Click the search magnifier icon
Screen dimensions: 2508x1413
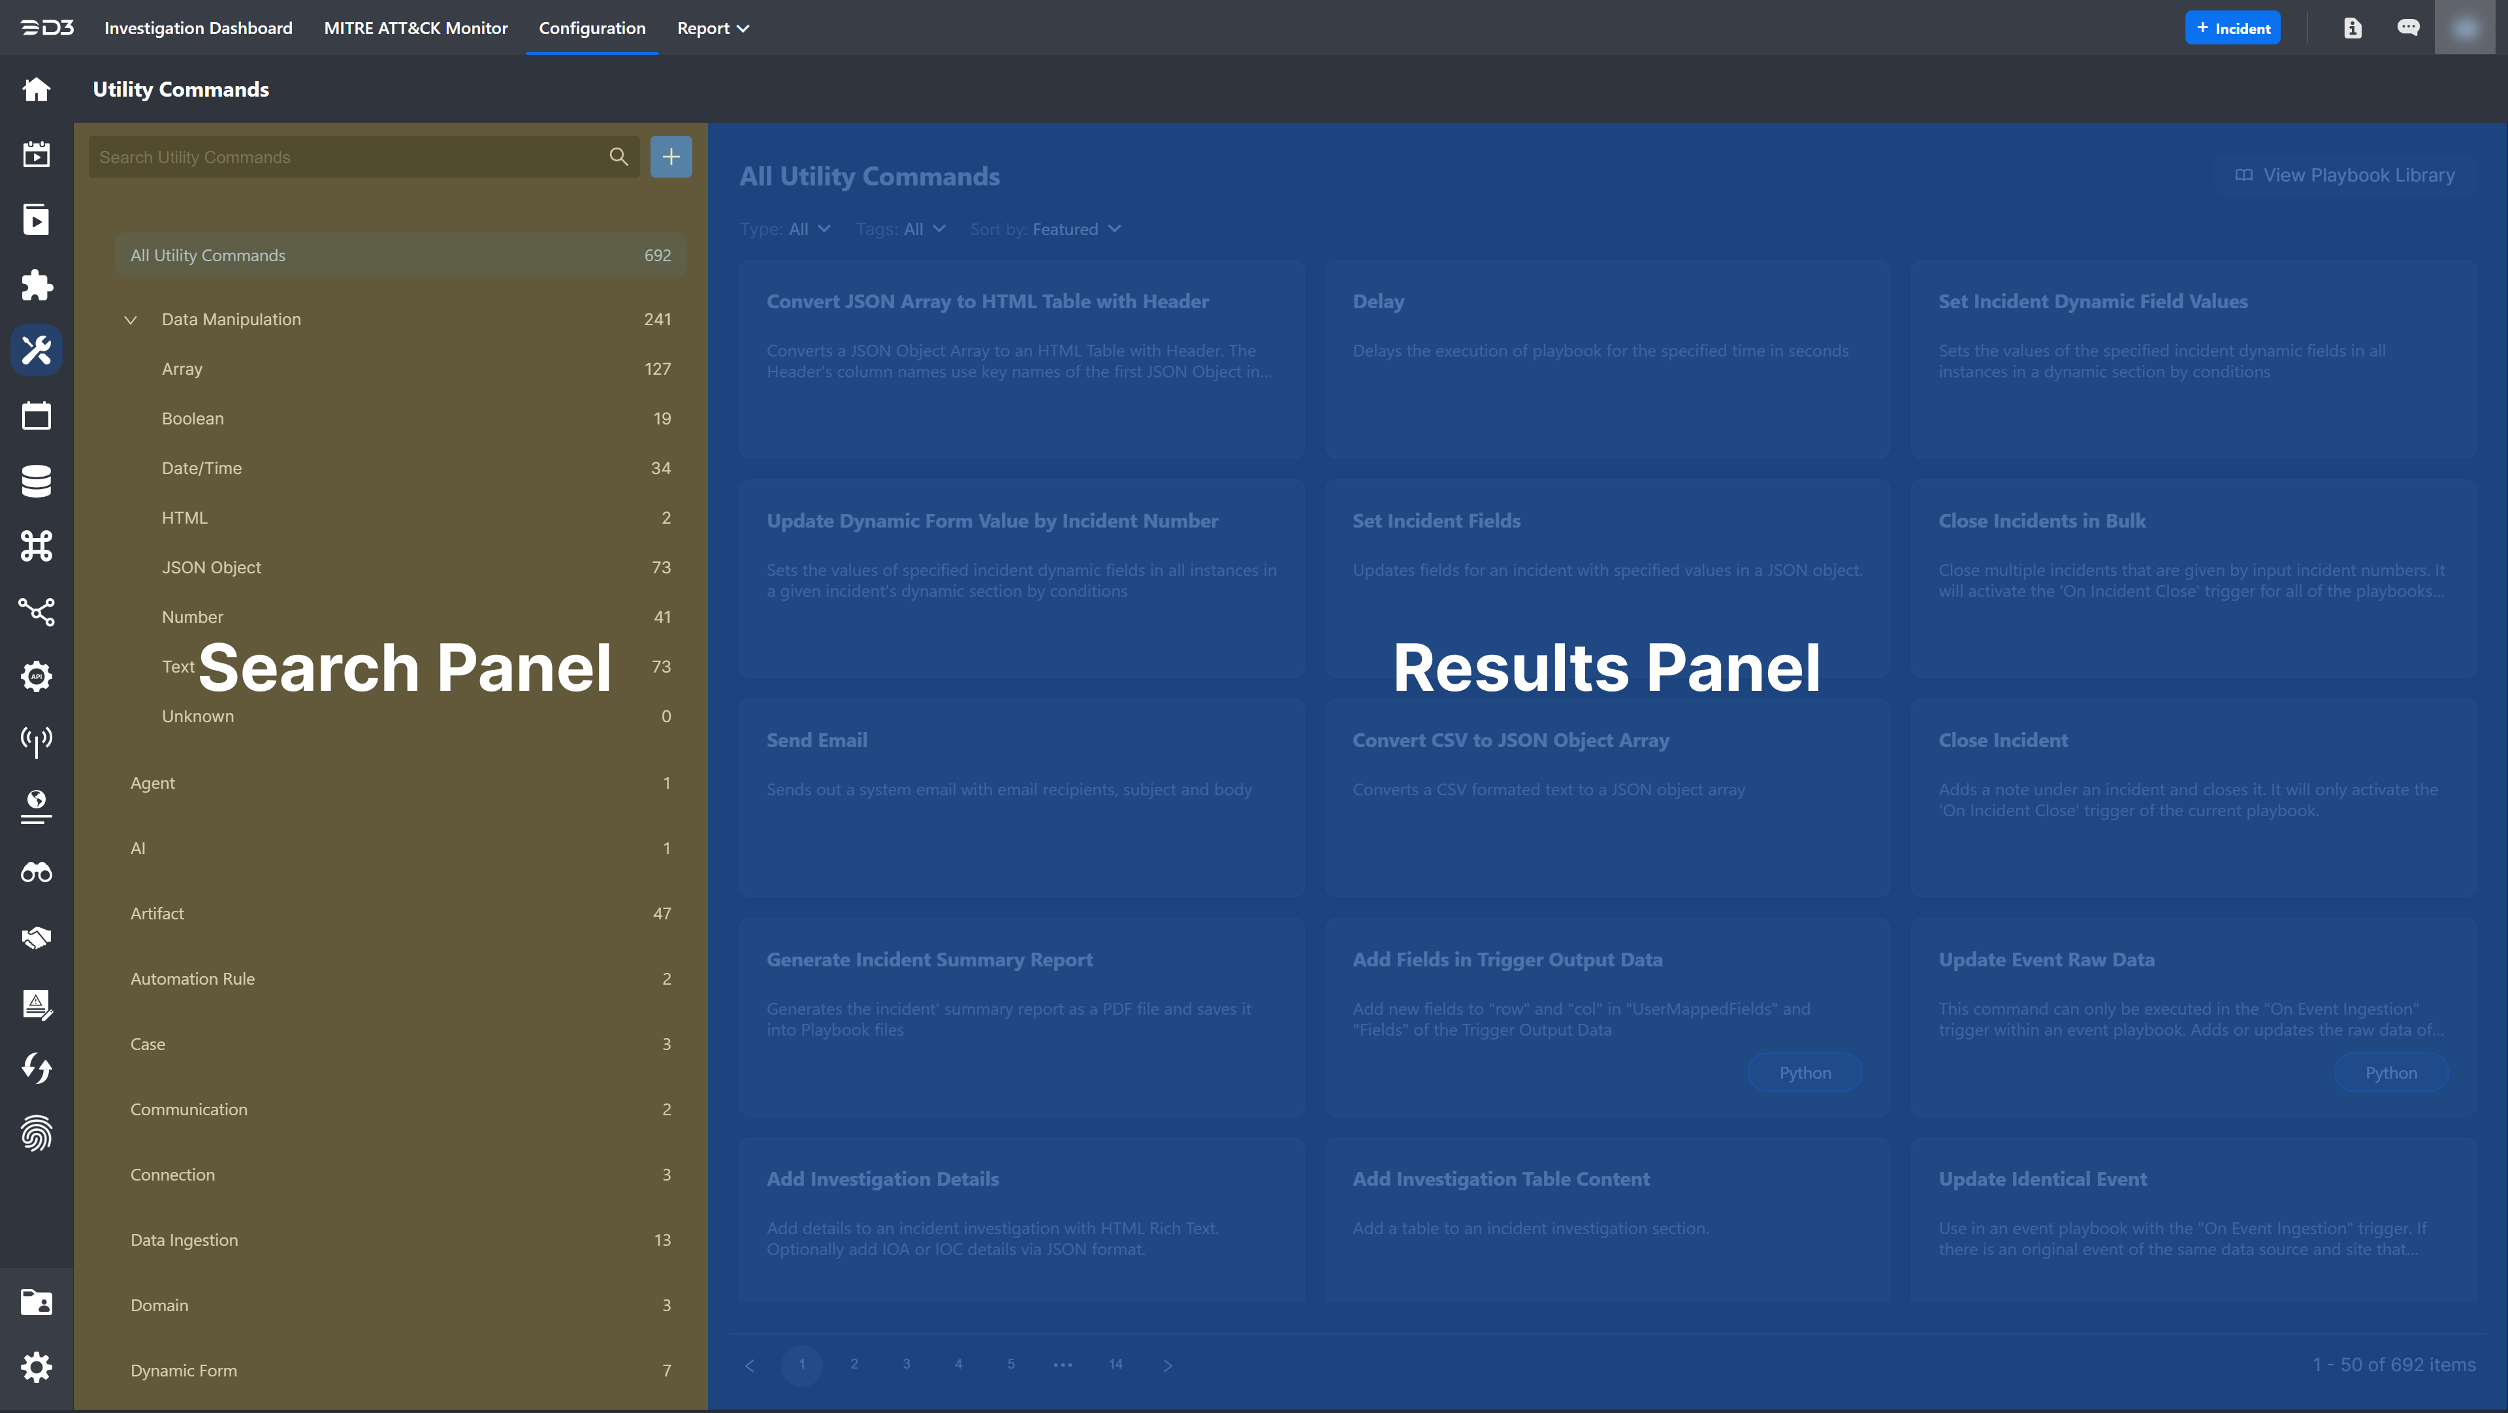coord(619,157)
